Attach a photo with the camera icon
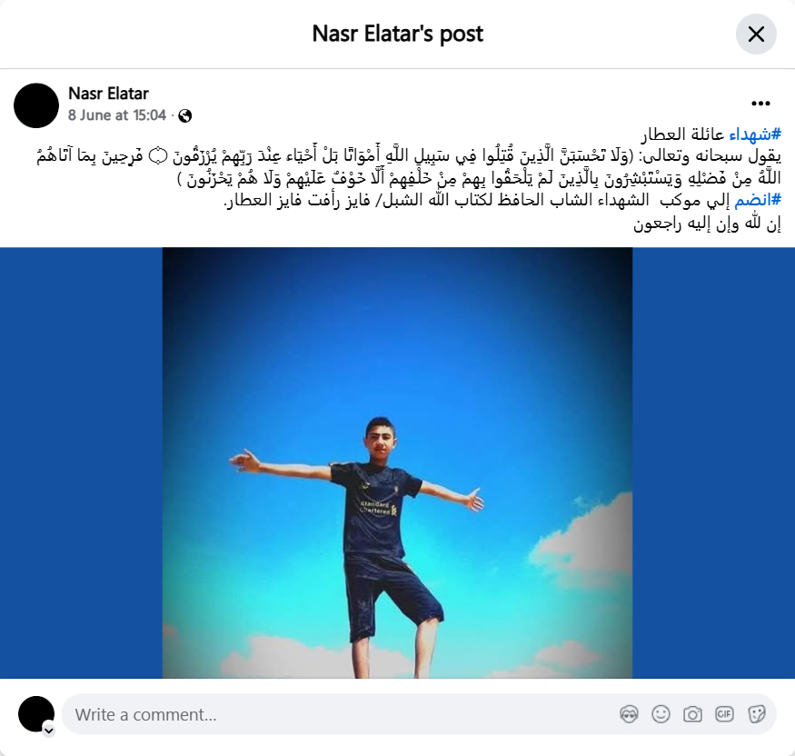This screenshot has height=756, width=795. tap(692, 714)
